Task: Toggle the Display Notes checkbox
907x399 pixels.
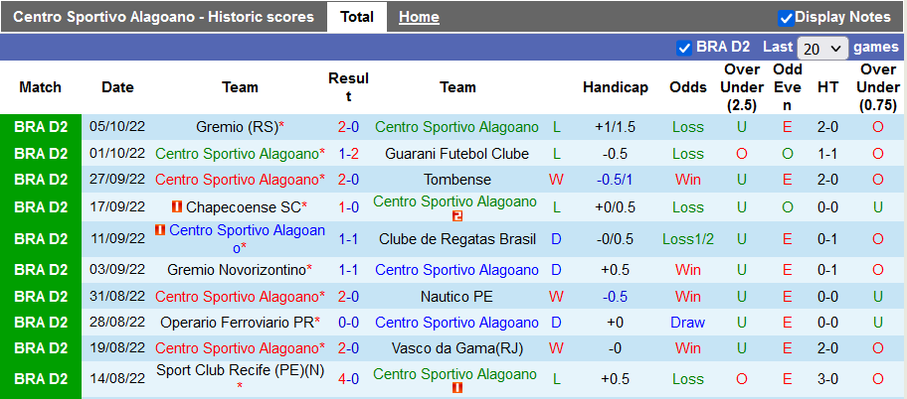Action: tap(786, 17)
